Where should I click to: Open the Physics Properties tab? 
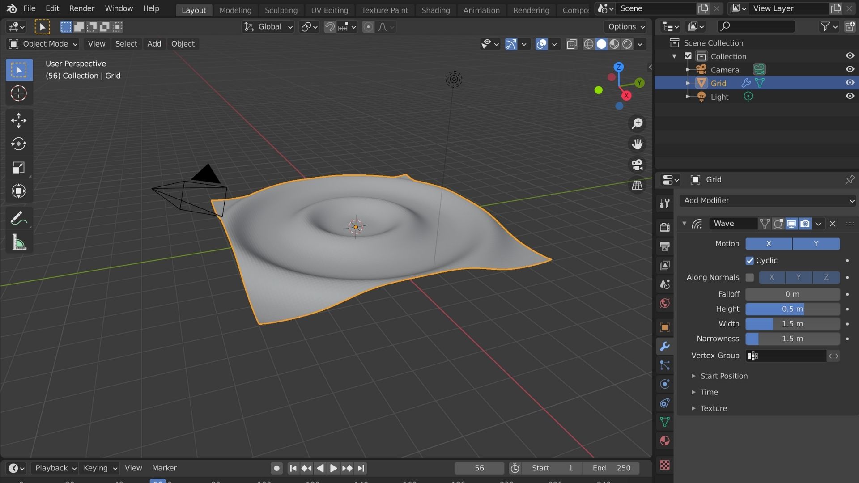point(664,384)
